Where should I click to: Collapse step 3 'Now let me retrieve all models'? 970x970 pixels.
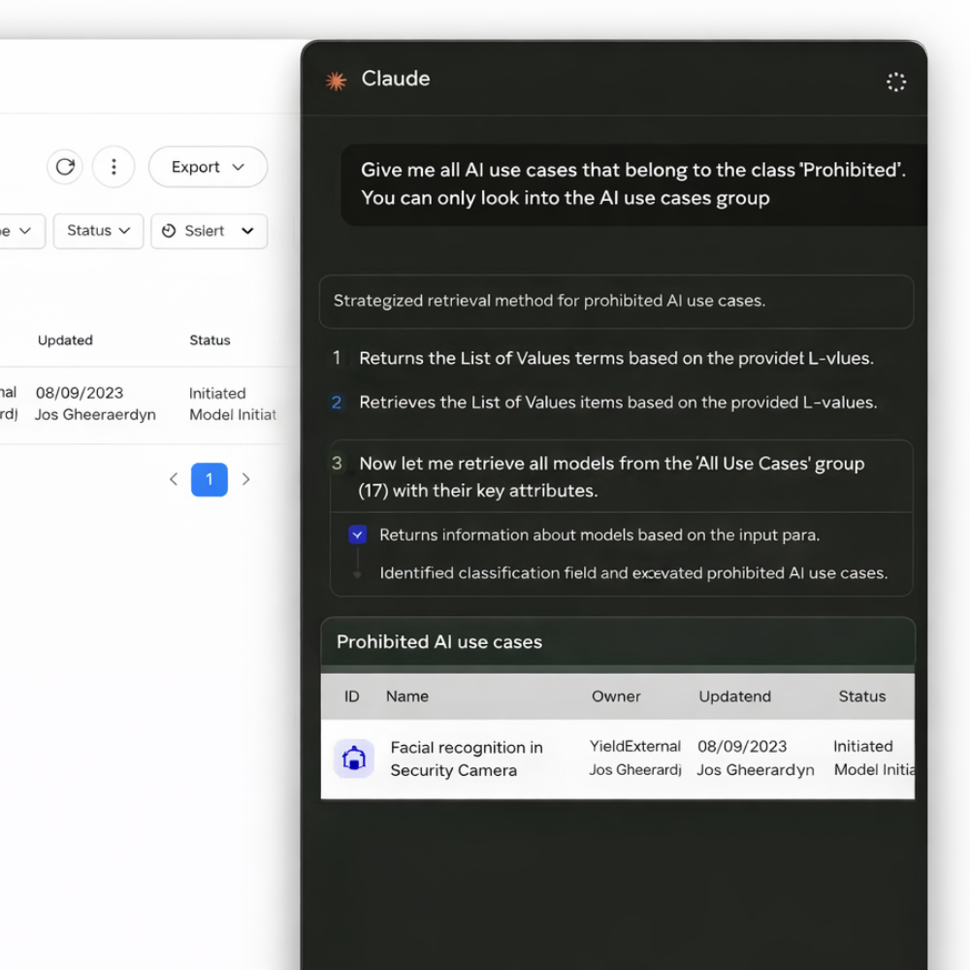(621, 476)
